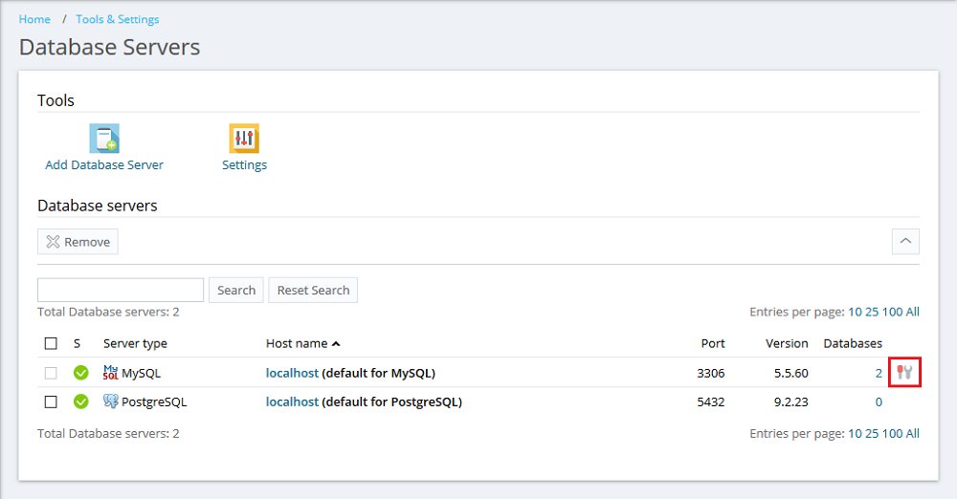Collapse the database servers panel with chevron
This screenshot has height=499, width=957.
coord(905,242)
